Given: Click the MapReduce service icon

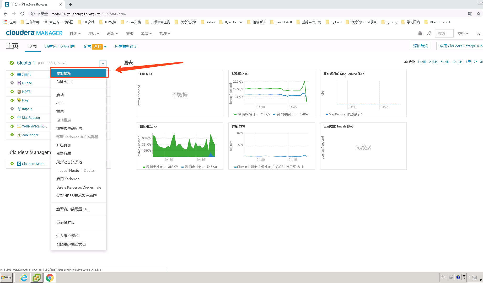Looking at the screenshot, I should 19,118.
